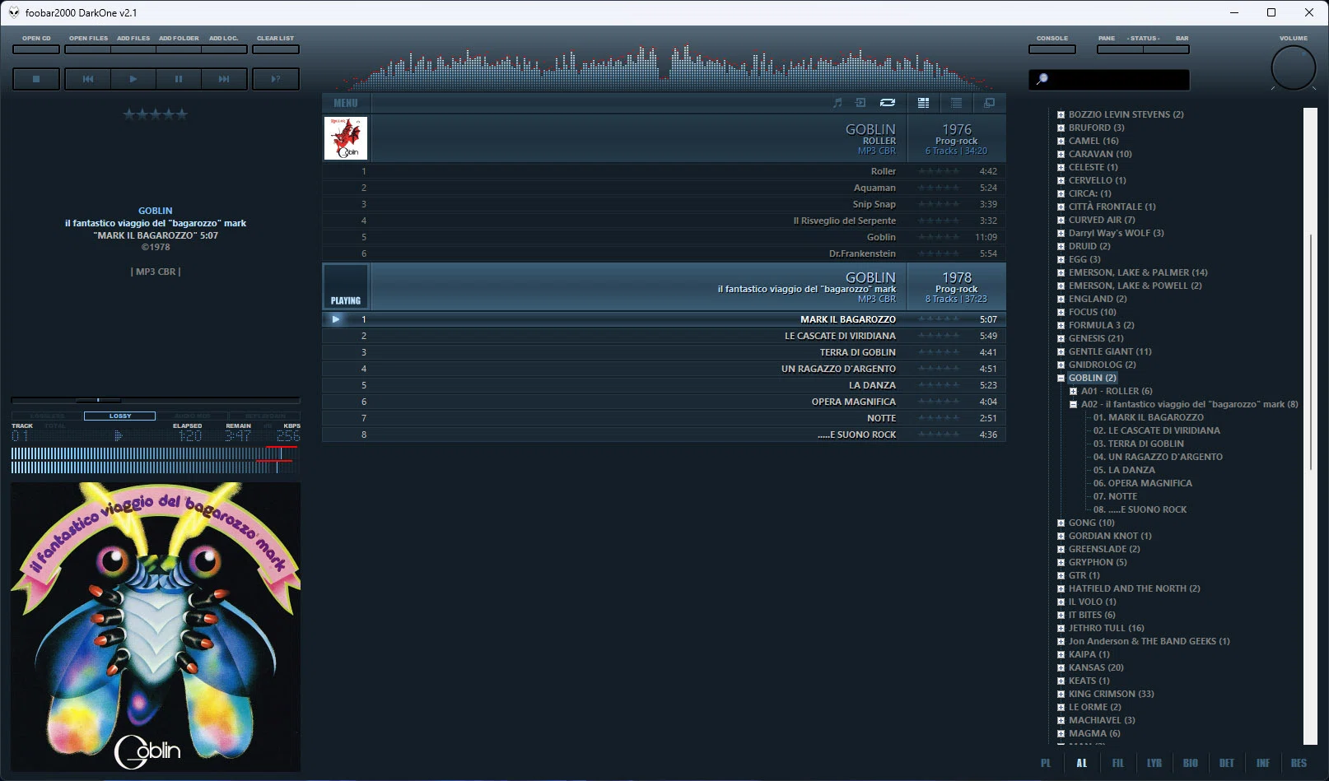Set star rating for LA DANZA track
The image size is (1329, 781).
tap(939, 385)
